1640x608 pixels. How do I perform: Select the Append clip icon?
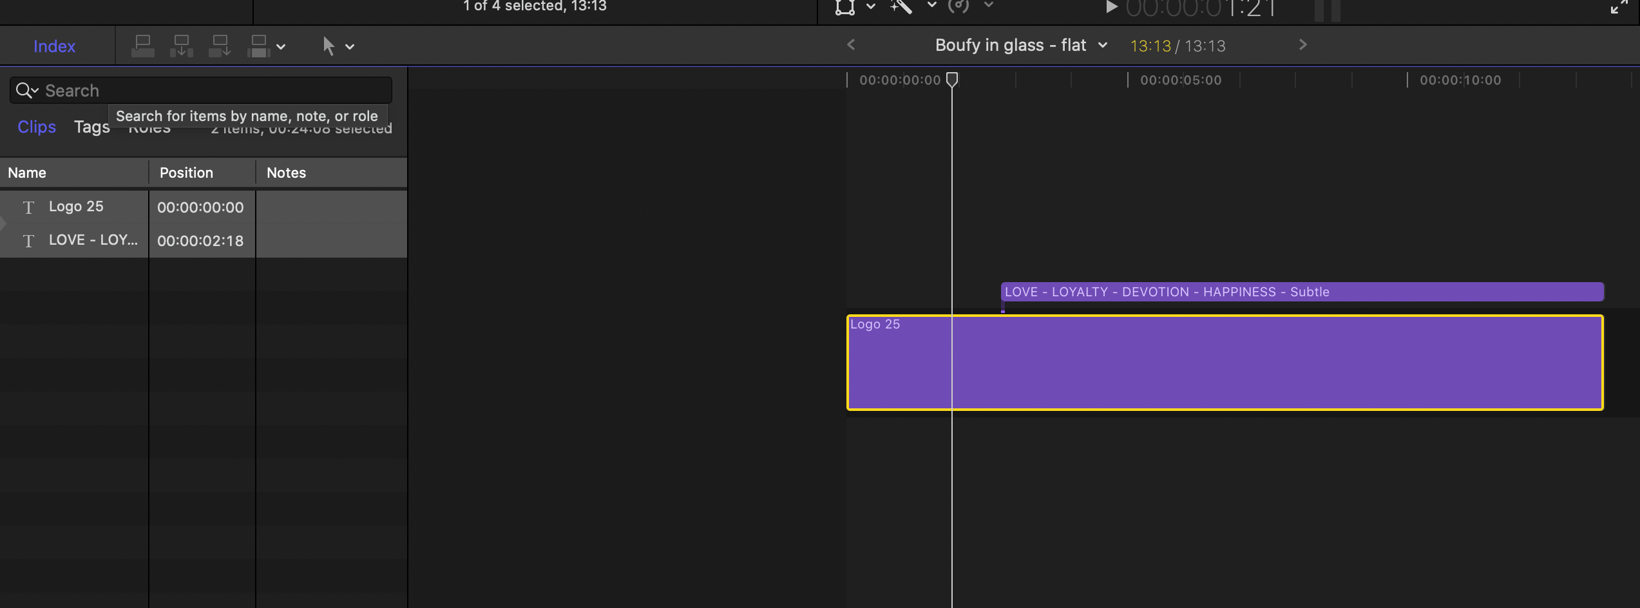(220, 45)
